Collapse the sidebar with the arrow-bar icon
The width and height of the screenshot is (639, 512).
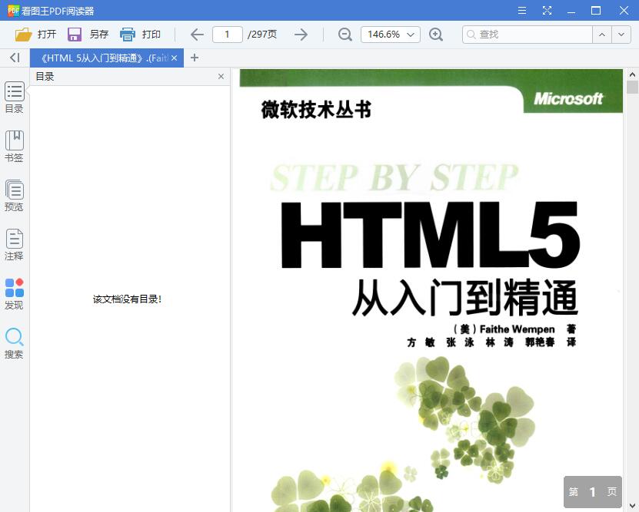pos(15,58)
